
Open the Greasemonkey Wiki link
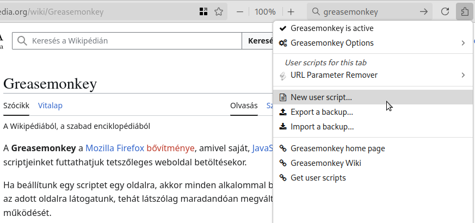373,163
